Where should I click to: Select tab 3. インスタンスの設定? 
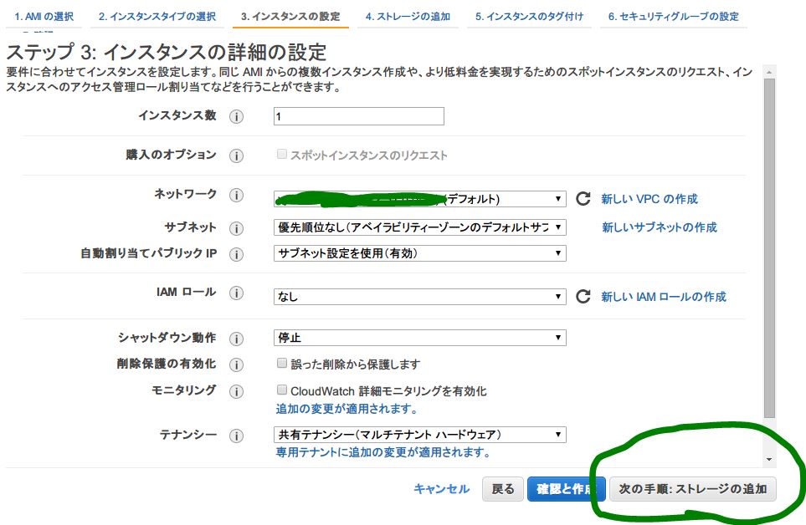pos(290,17)
